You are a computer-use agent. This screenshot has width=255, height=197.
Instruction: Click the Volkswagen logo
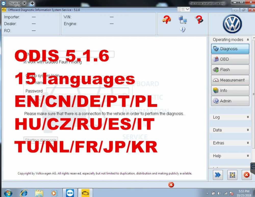click(232, 24)
